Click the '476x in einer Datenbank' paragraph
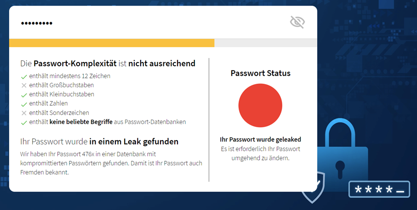417x210 pixels. pos(111,163)
